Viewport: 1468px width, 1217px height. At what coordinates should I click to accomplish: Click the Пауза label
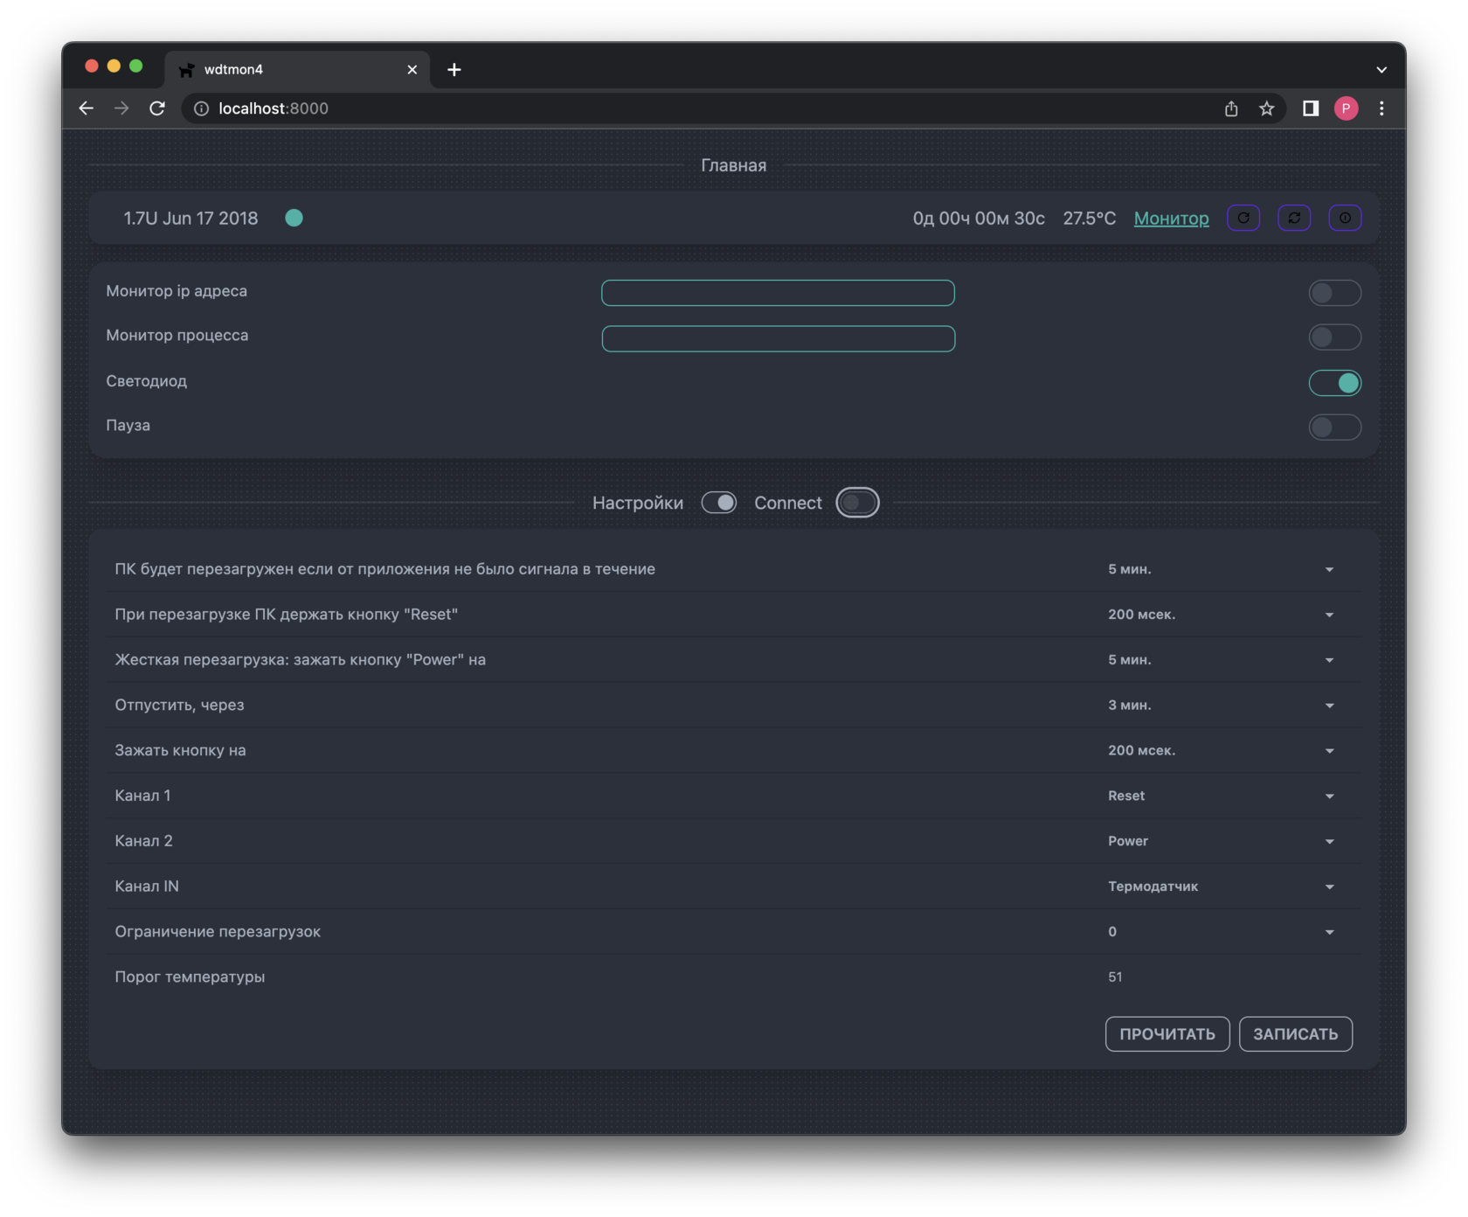128,426
